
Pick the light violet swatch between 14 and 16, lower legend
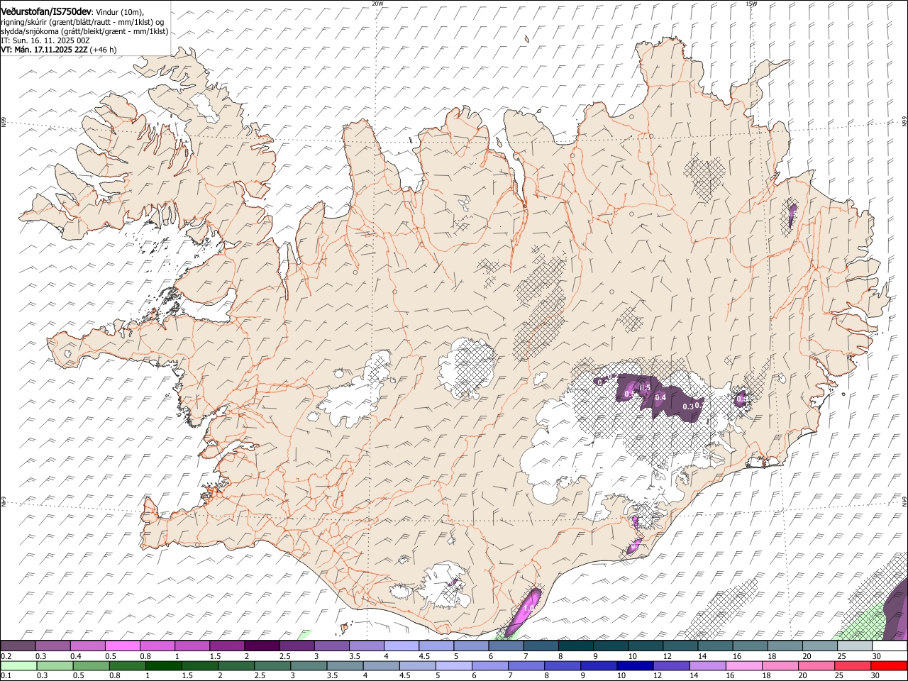(707, 665)
